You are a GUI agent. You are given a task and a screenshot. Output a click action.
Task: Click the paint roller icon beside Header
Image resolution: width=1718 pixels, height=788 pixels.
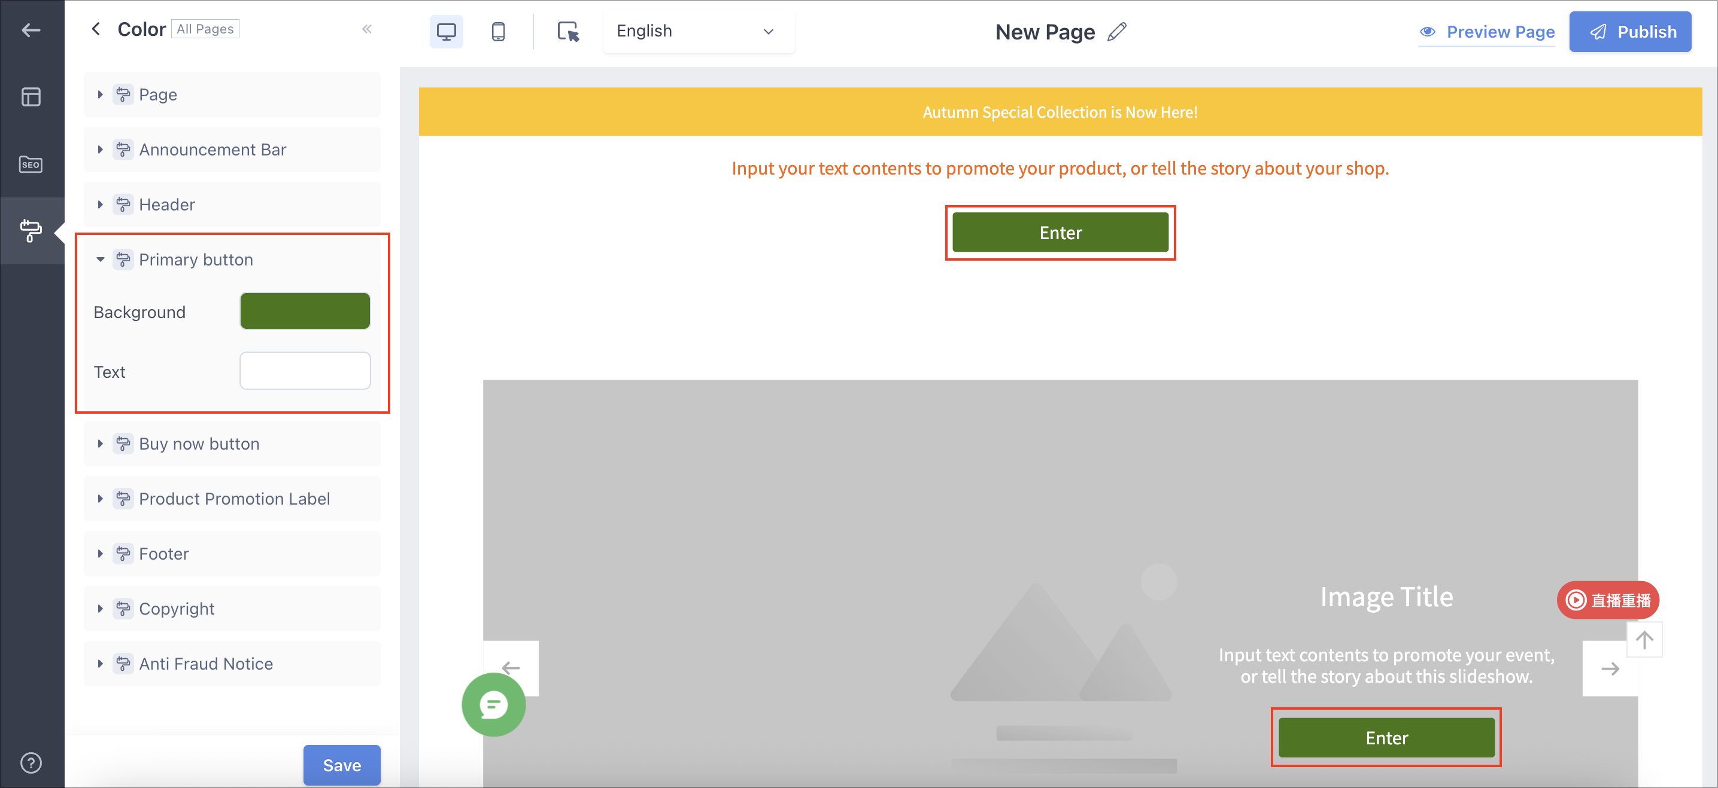coord(123,204)
